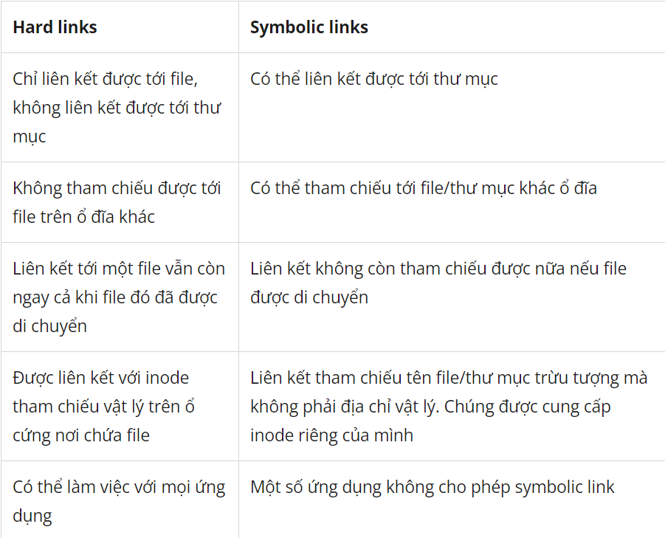Select cell 'Chỉ liên kết được tới file'
The image size is (665, 538).
[x=120, y=108]
